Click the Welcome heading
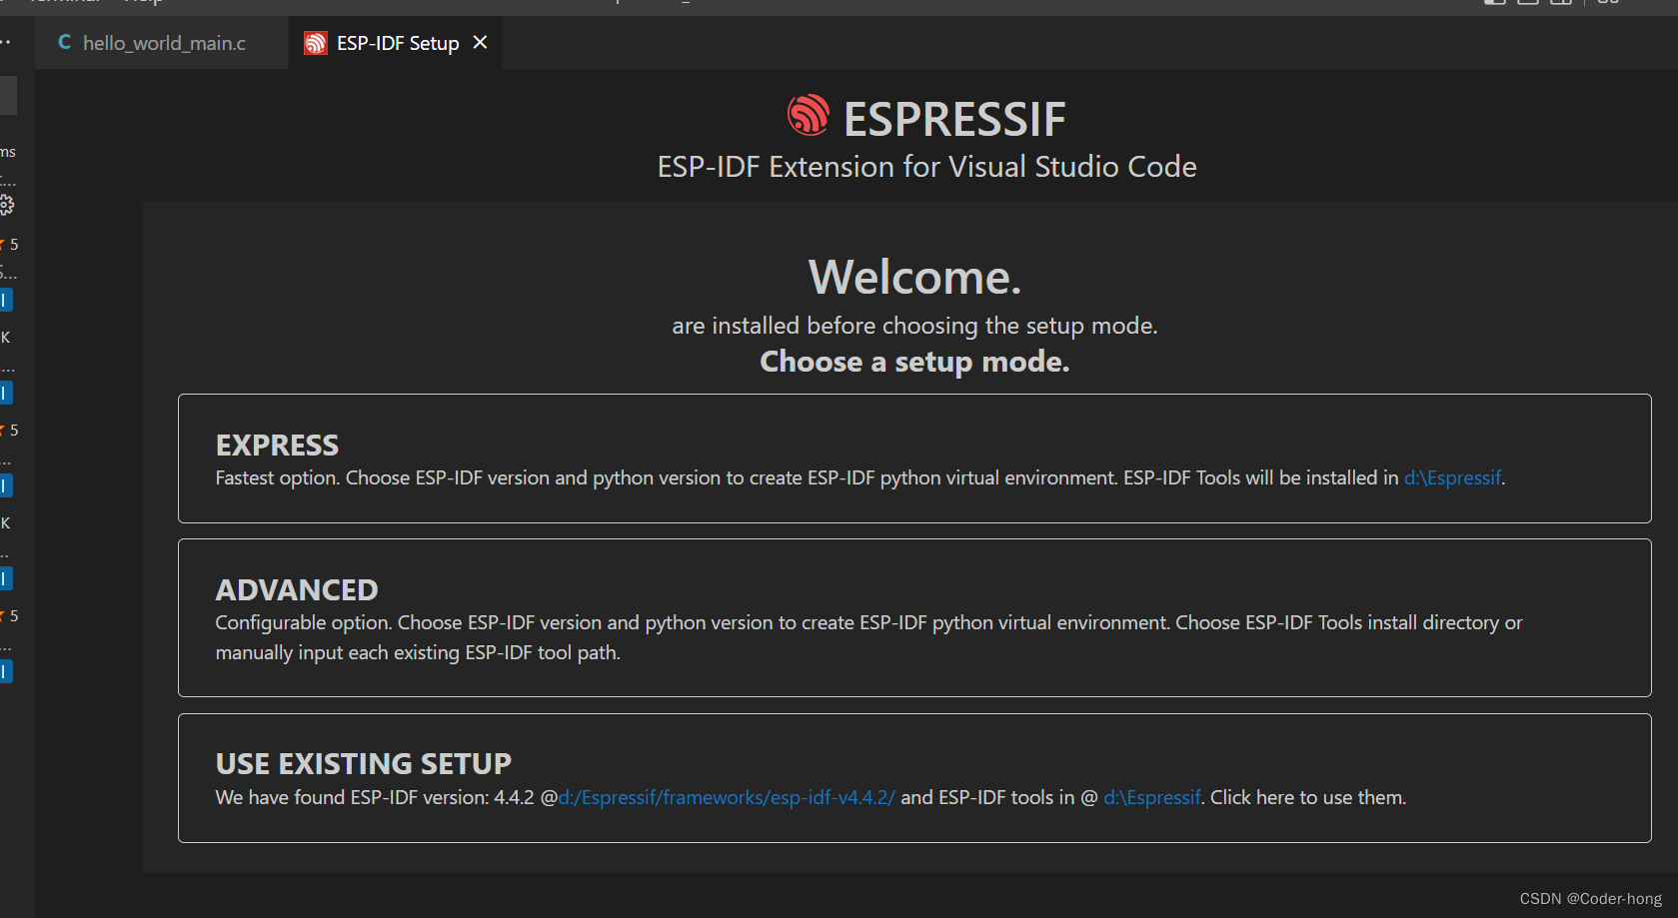The width and height of the screenshot is (1678, 918). (x=914, y=277)
